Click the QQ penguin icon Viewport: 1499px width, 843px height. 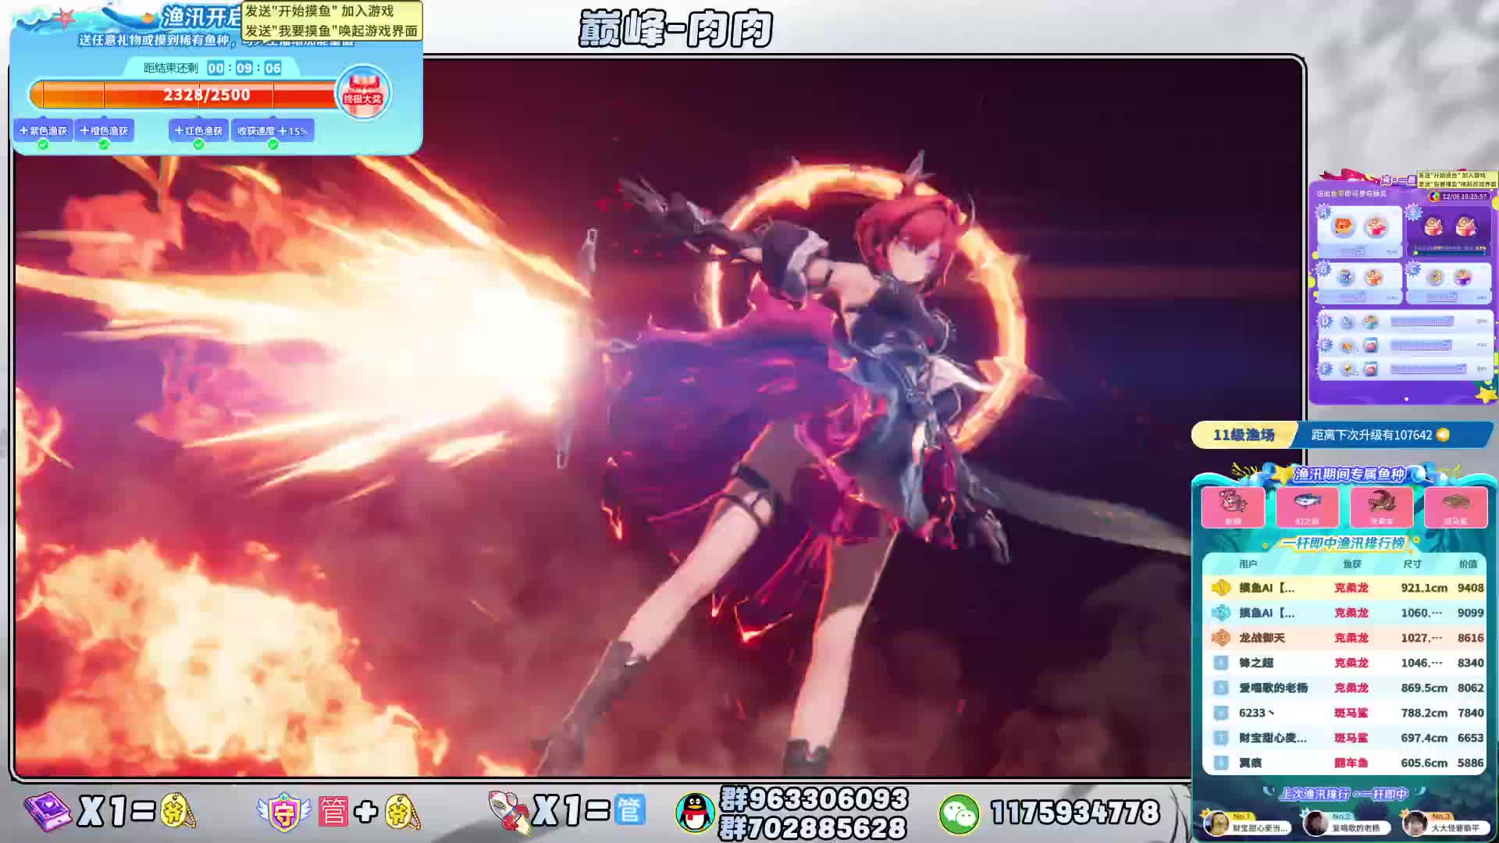click(694, 813)
